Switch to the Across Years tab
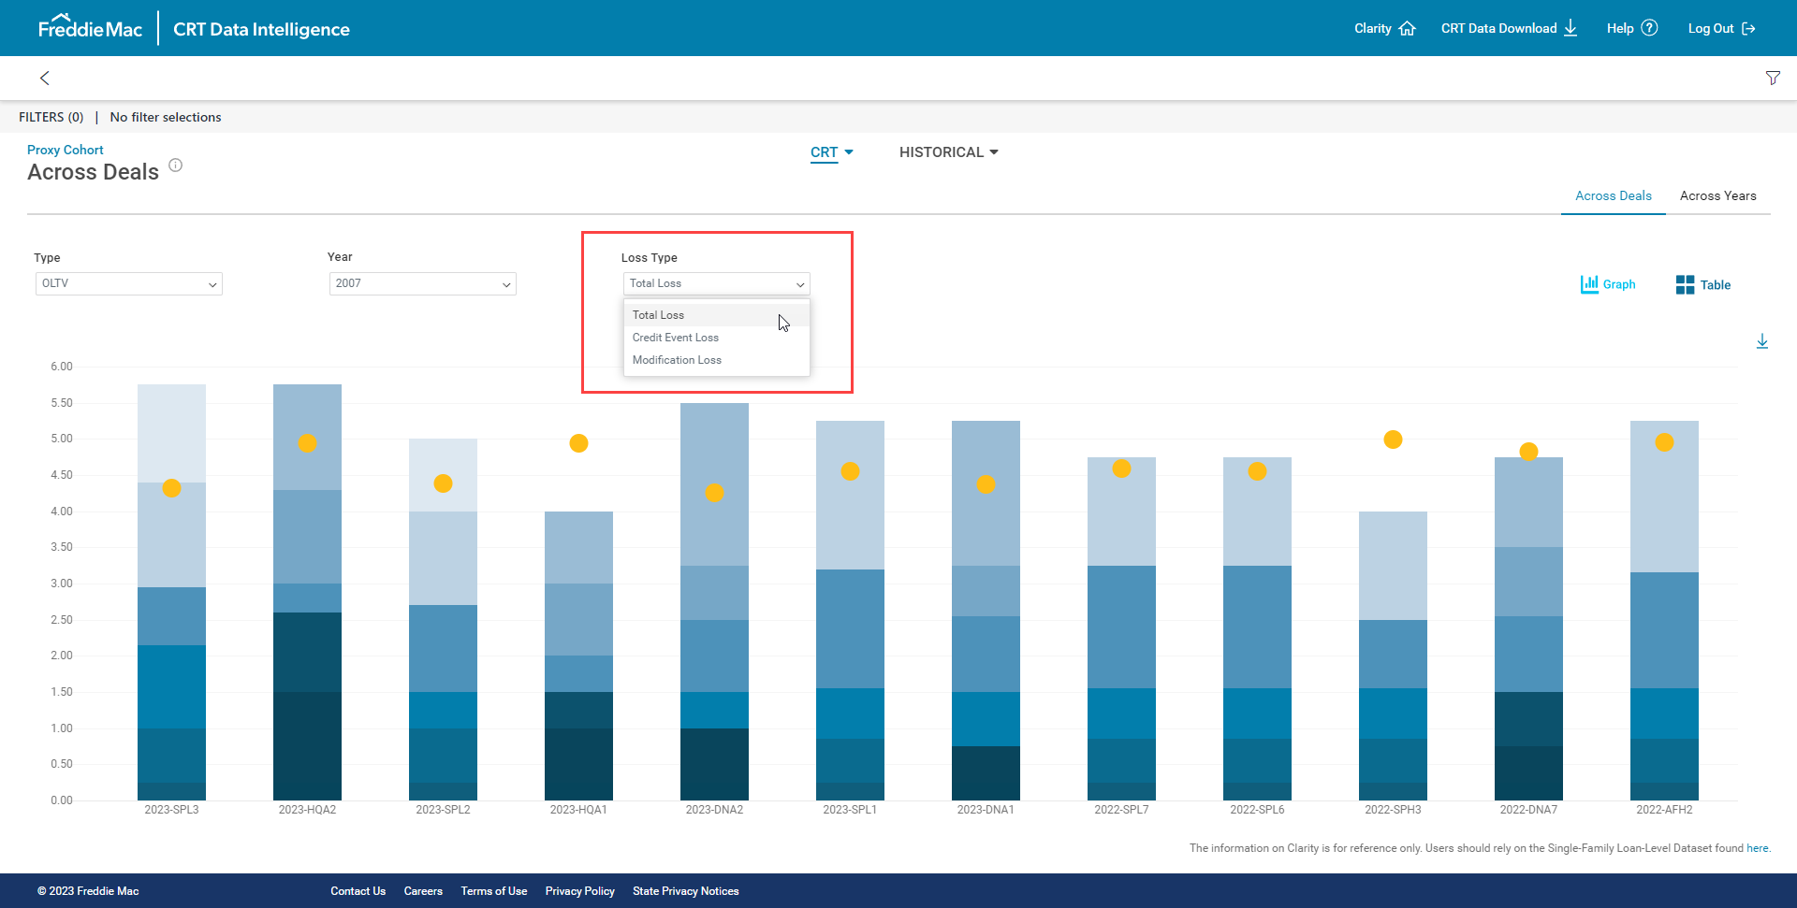Image resolution: width=1797 pixels, height=908 pixels. [1718, 195]
